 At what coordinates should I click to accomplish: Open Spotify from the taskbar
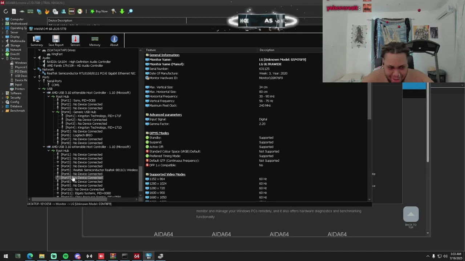[65, 256]
